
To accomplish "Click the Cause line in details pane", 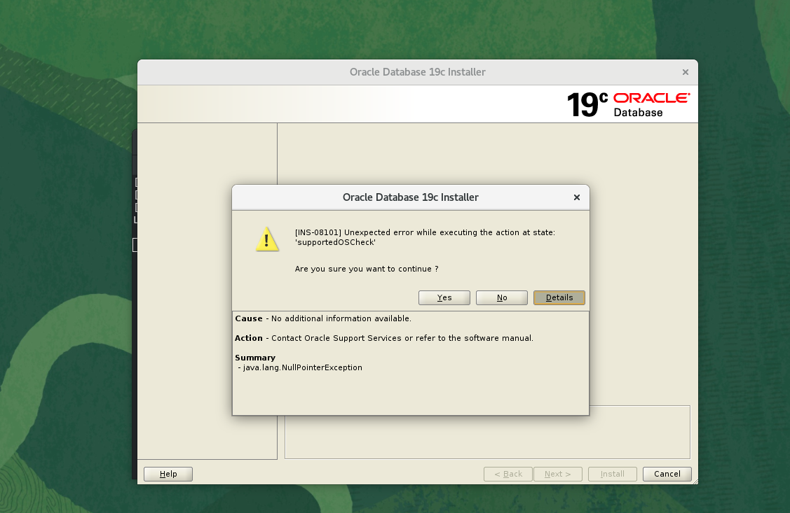I will point(323,318).
